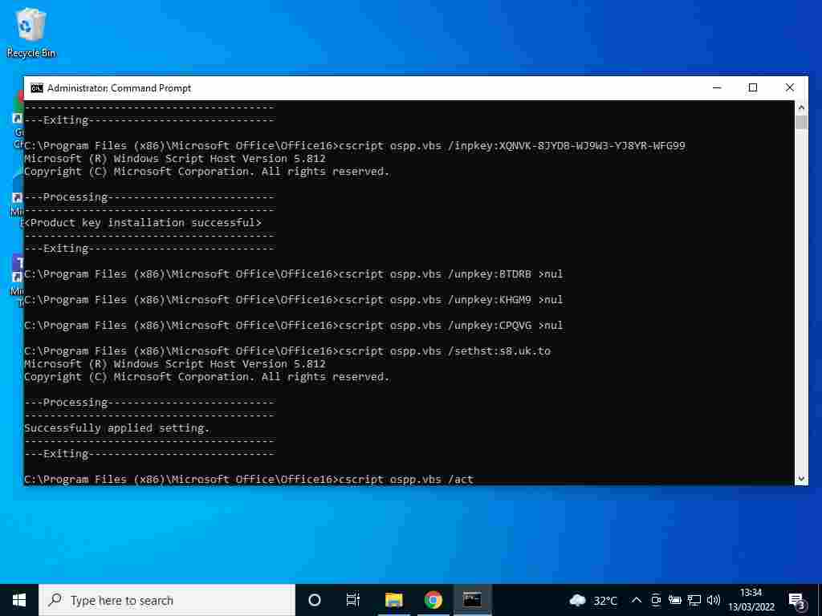Open the Windows Start menu
This screenshot has width=822, height=616.
click(19, 600)
